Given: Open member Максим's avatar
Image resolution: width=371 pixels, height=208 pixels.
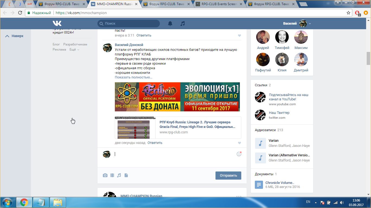Looking at the screenshot, I should (301, 37).
